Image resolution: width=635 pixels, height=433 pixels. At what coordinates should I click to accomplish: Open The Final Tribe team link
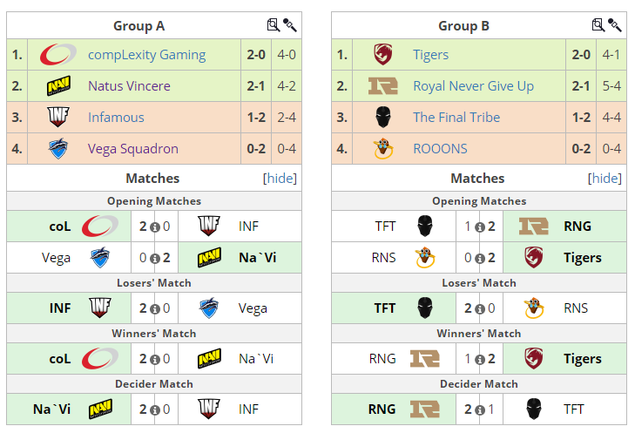[x=456, y=117]
